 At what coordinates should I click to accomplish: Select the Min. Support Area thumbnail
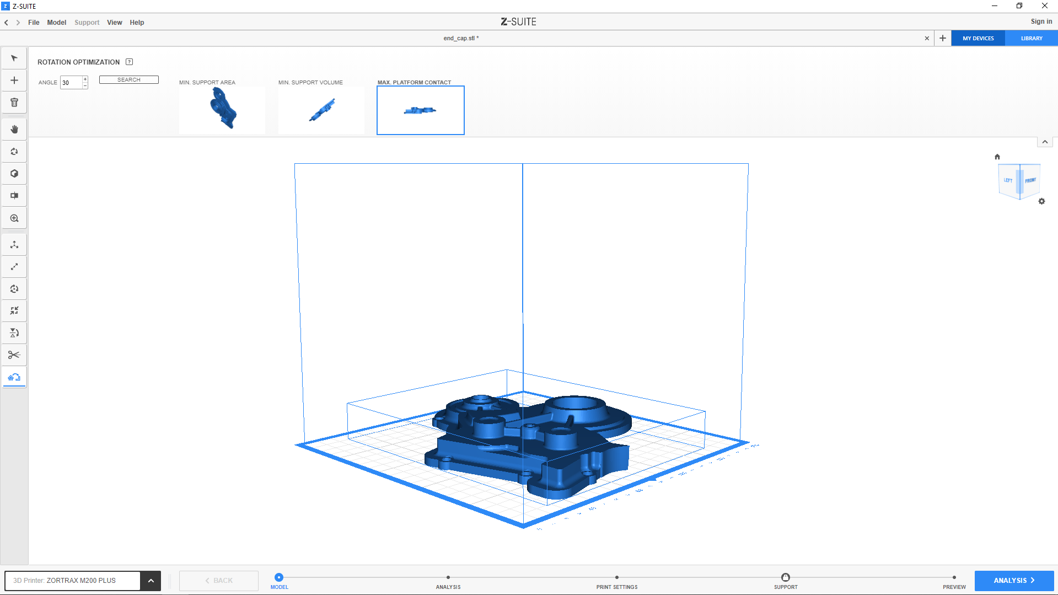pyautogui.click(x=222, y=109)
